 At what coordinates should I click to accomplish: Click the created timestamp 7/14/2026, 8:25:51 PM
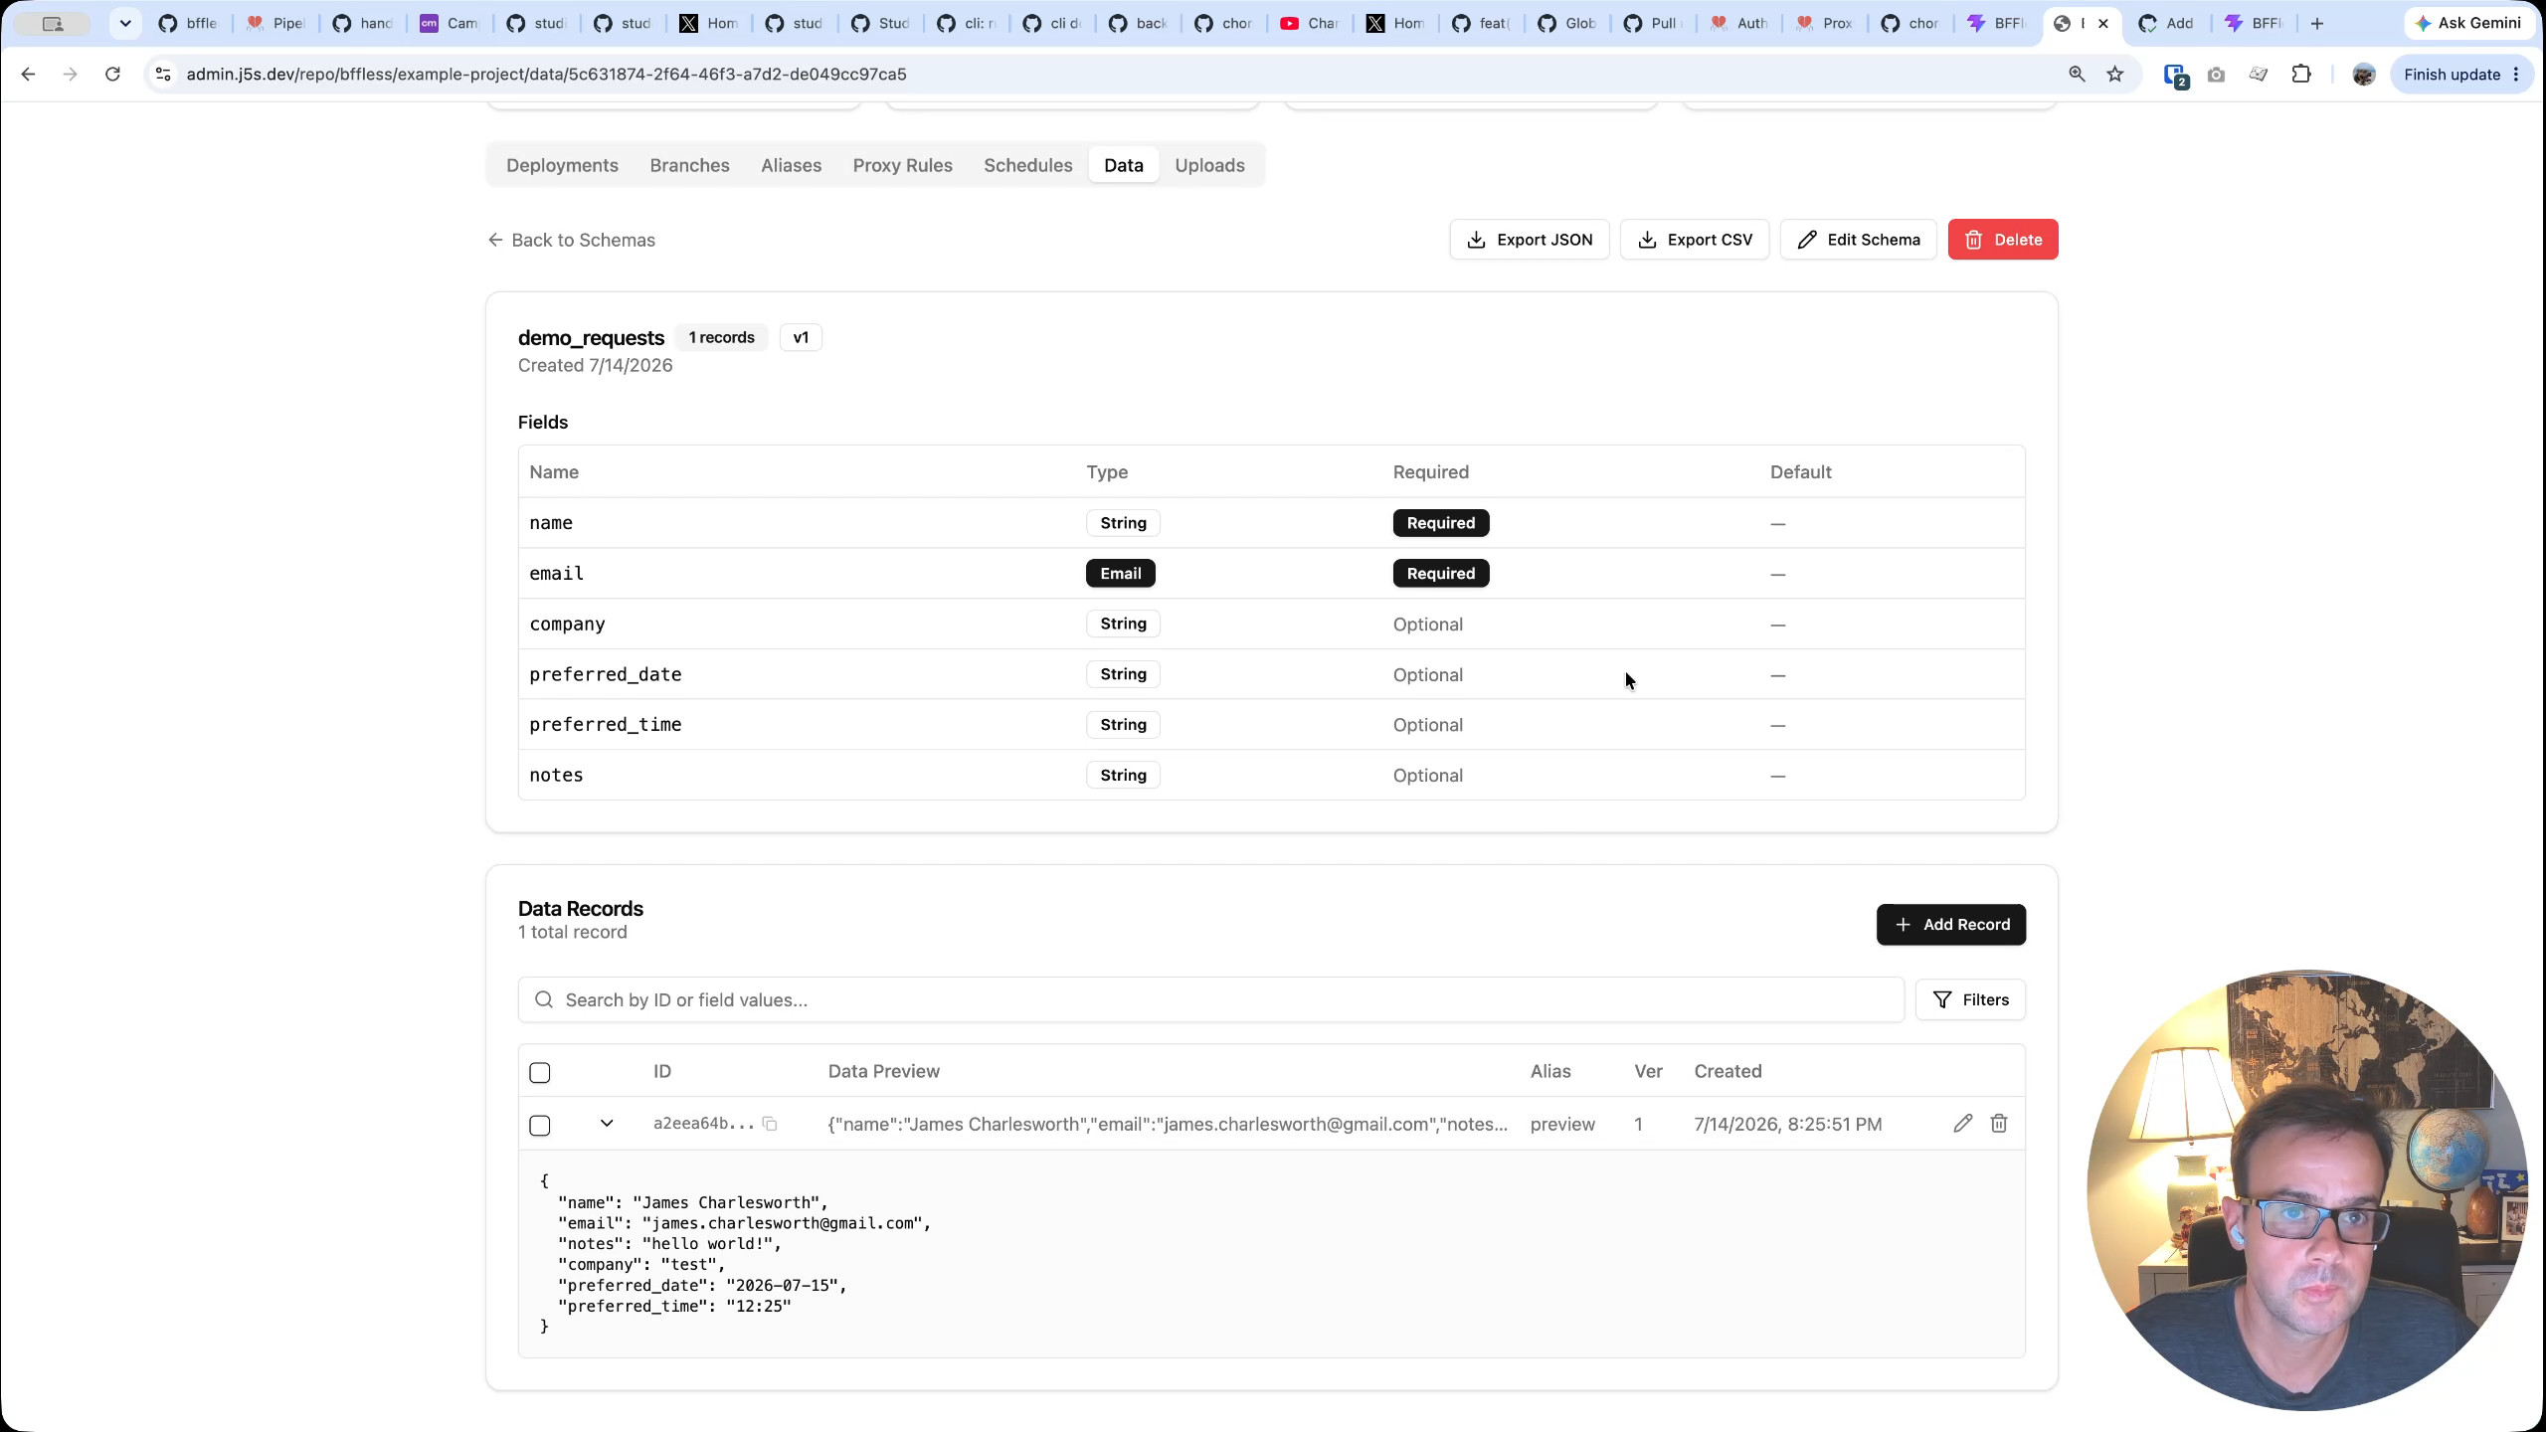(x=1787, y=1124)
